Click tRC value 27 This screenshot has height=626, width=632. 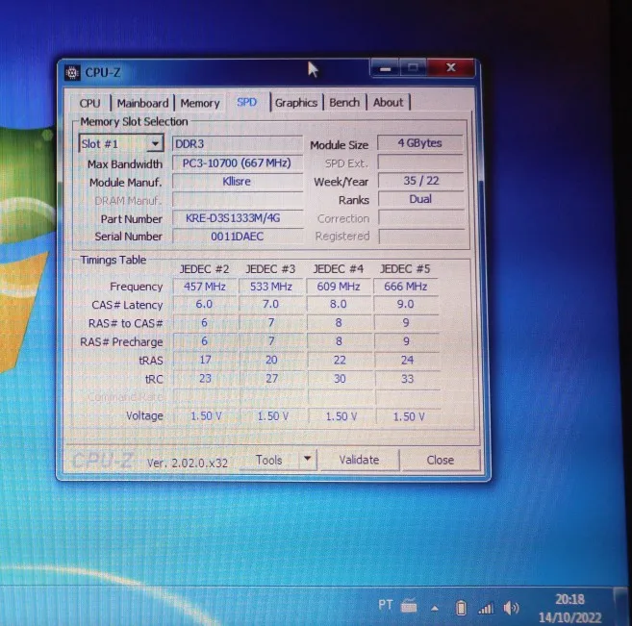pos(271,378)
